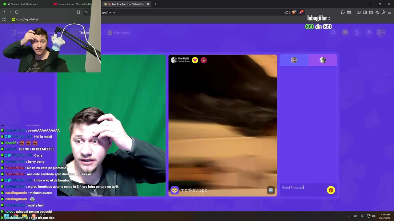Image resolution: width=394 pixels, height=221 pixels.
Task: Open Monkey search magnifier icon
Action: [x=333, y=33]
